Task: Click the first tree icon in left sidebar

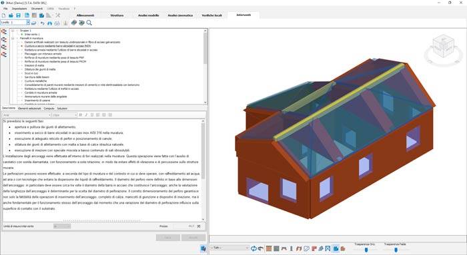Action: [x=4, y=32]
